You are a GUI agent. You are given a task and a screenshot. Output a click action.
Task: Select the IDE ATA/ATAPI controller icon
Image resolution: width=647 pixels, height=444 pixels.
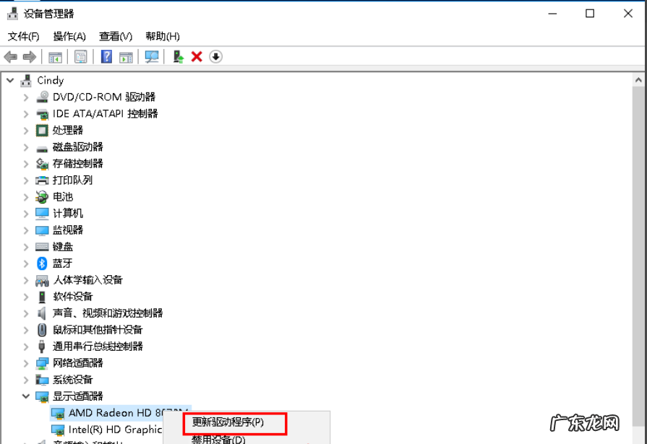(42, 114)
